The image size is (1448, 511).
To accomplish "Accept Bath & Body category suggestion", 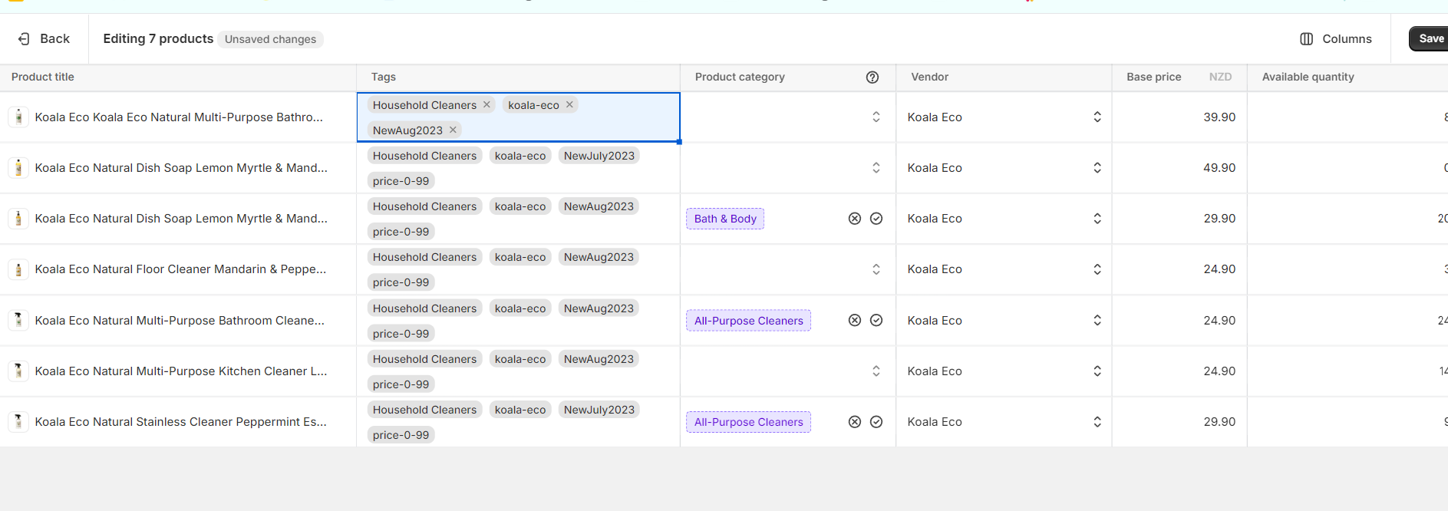I will pos(876,219).
